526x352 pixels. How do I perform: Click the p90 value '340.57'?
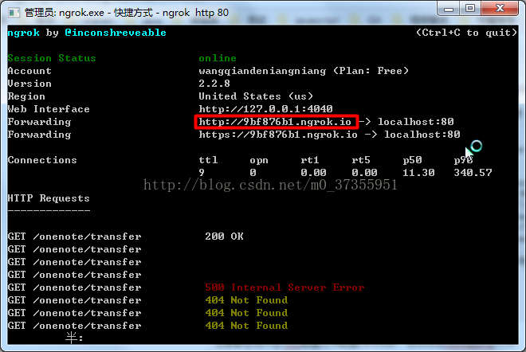click(x=473, y=173)
